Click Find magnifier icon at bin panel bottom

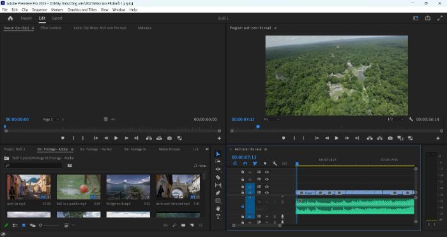click(174, 226)
